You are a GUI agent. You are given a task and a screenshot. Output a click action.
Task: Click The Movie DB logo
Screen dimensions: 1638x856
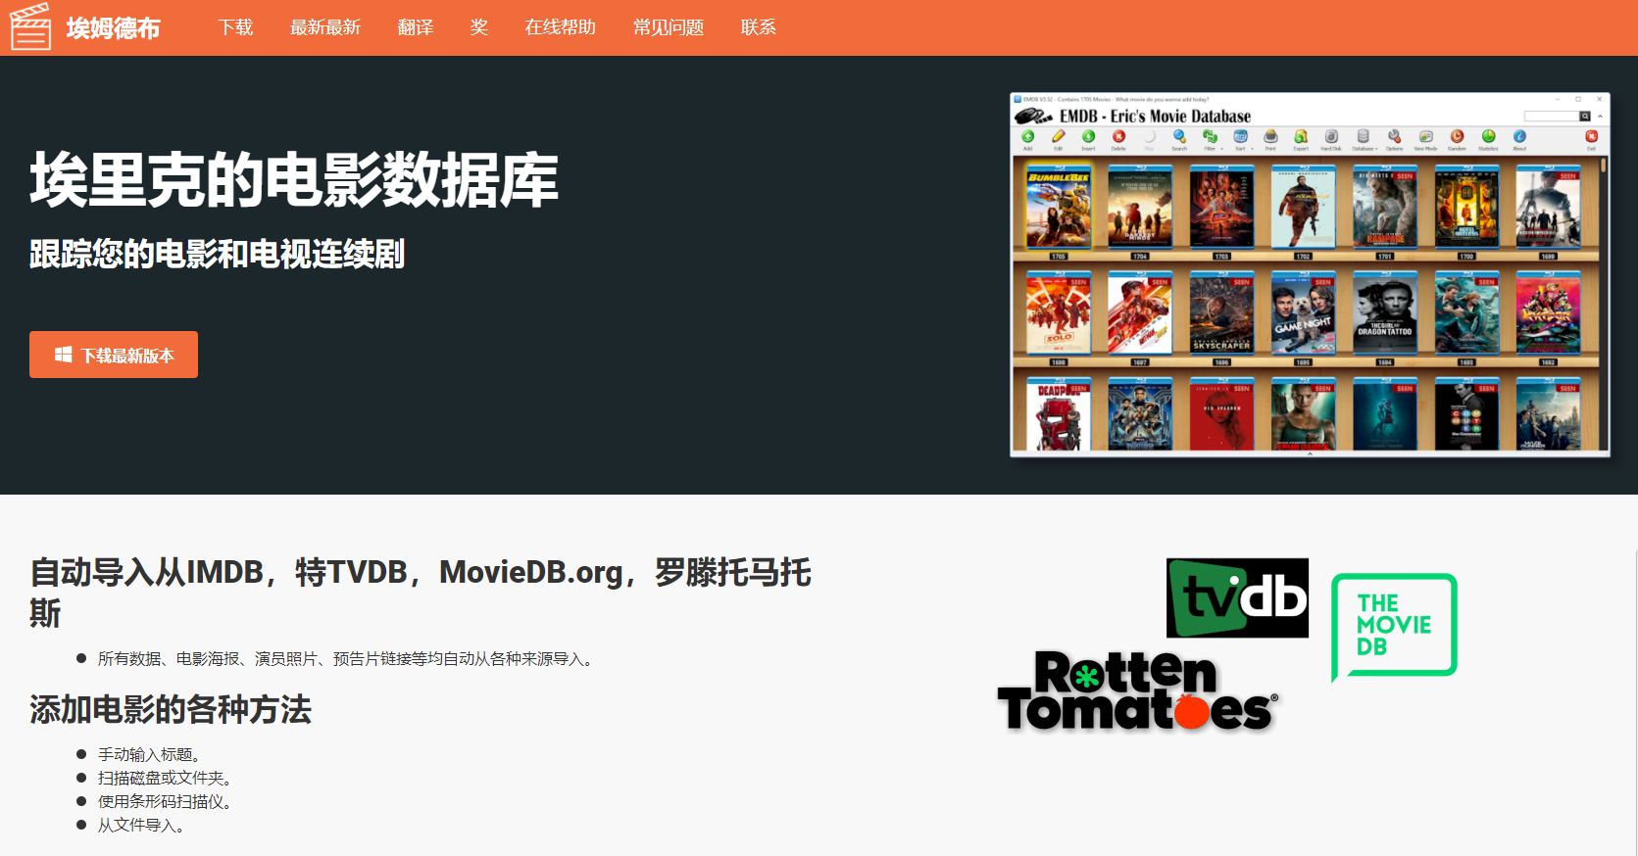(1394, 627)
